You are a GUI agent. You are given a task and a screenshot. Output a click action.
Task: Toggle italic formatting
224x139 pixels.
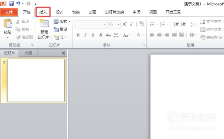click(85, 35)
